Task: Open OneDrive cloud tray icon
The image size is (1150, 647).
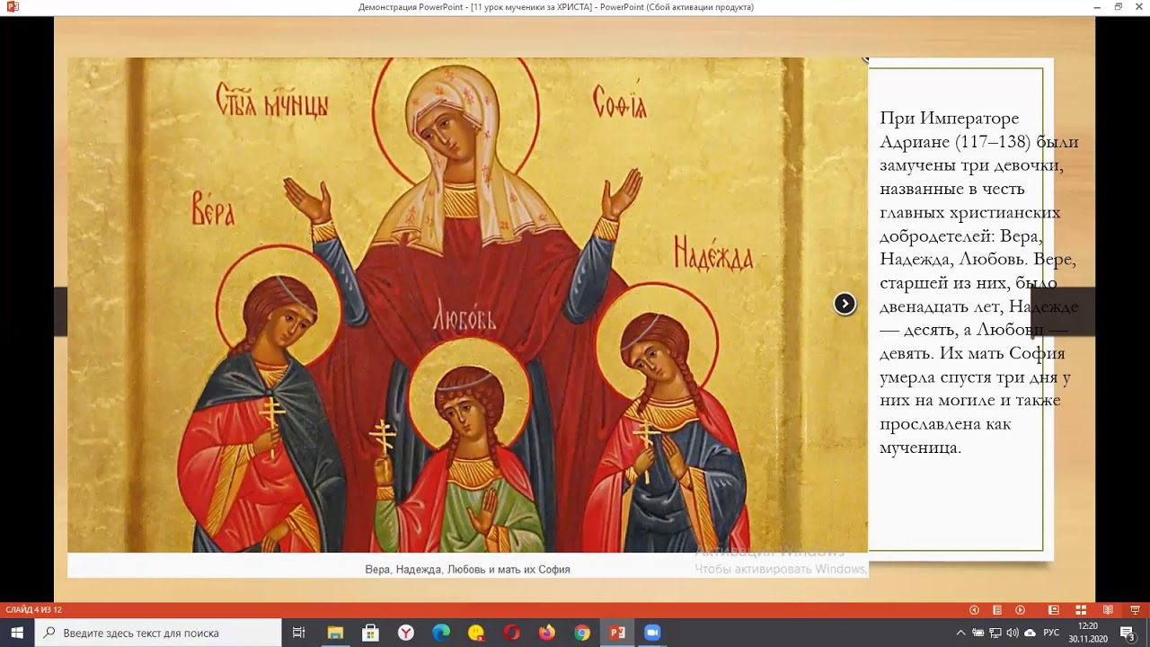Action: tap(1030, 633)
